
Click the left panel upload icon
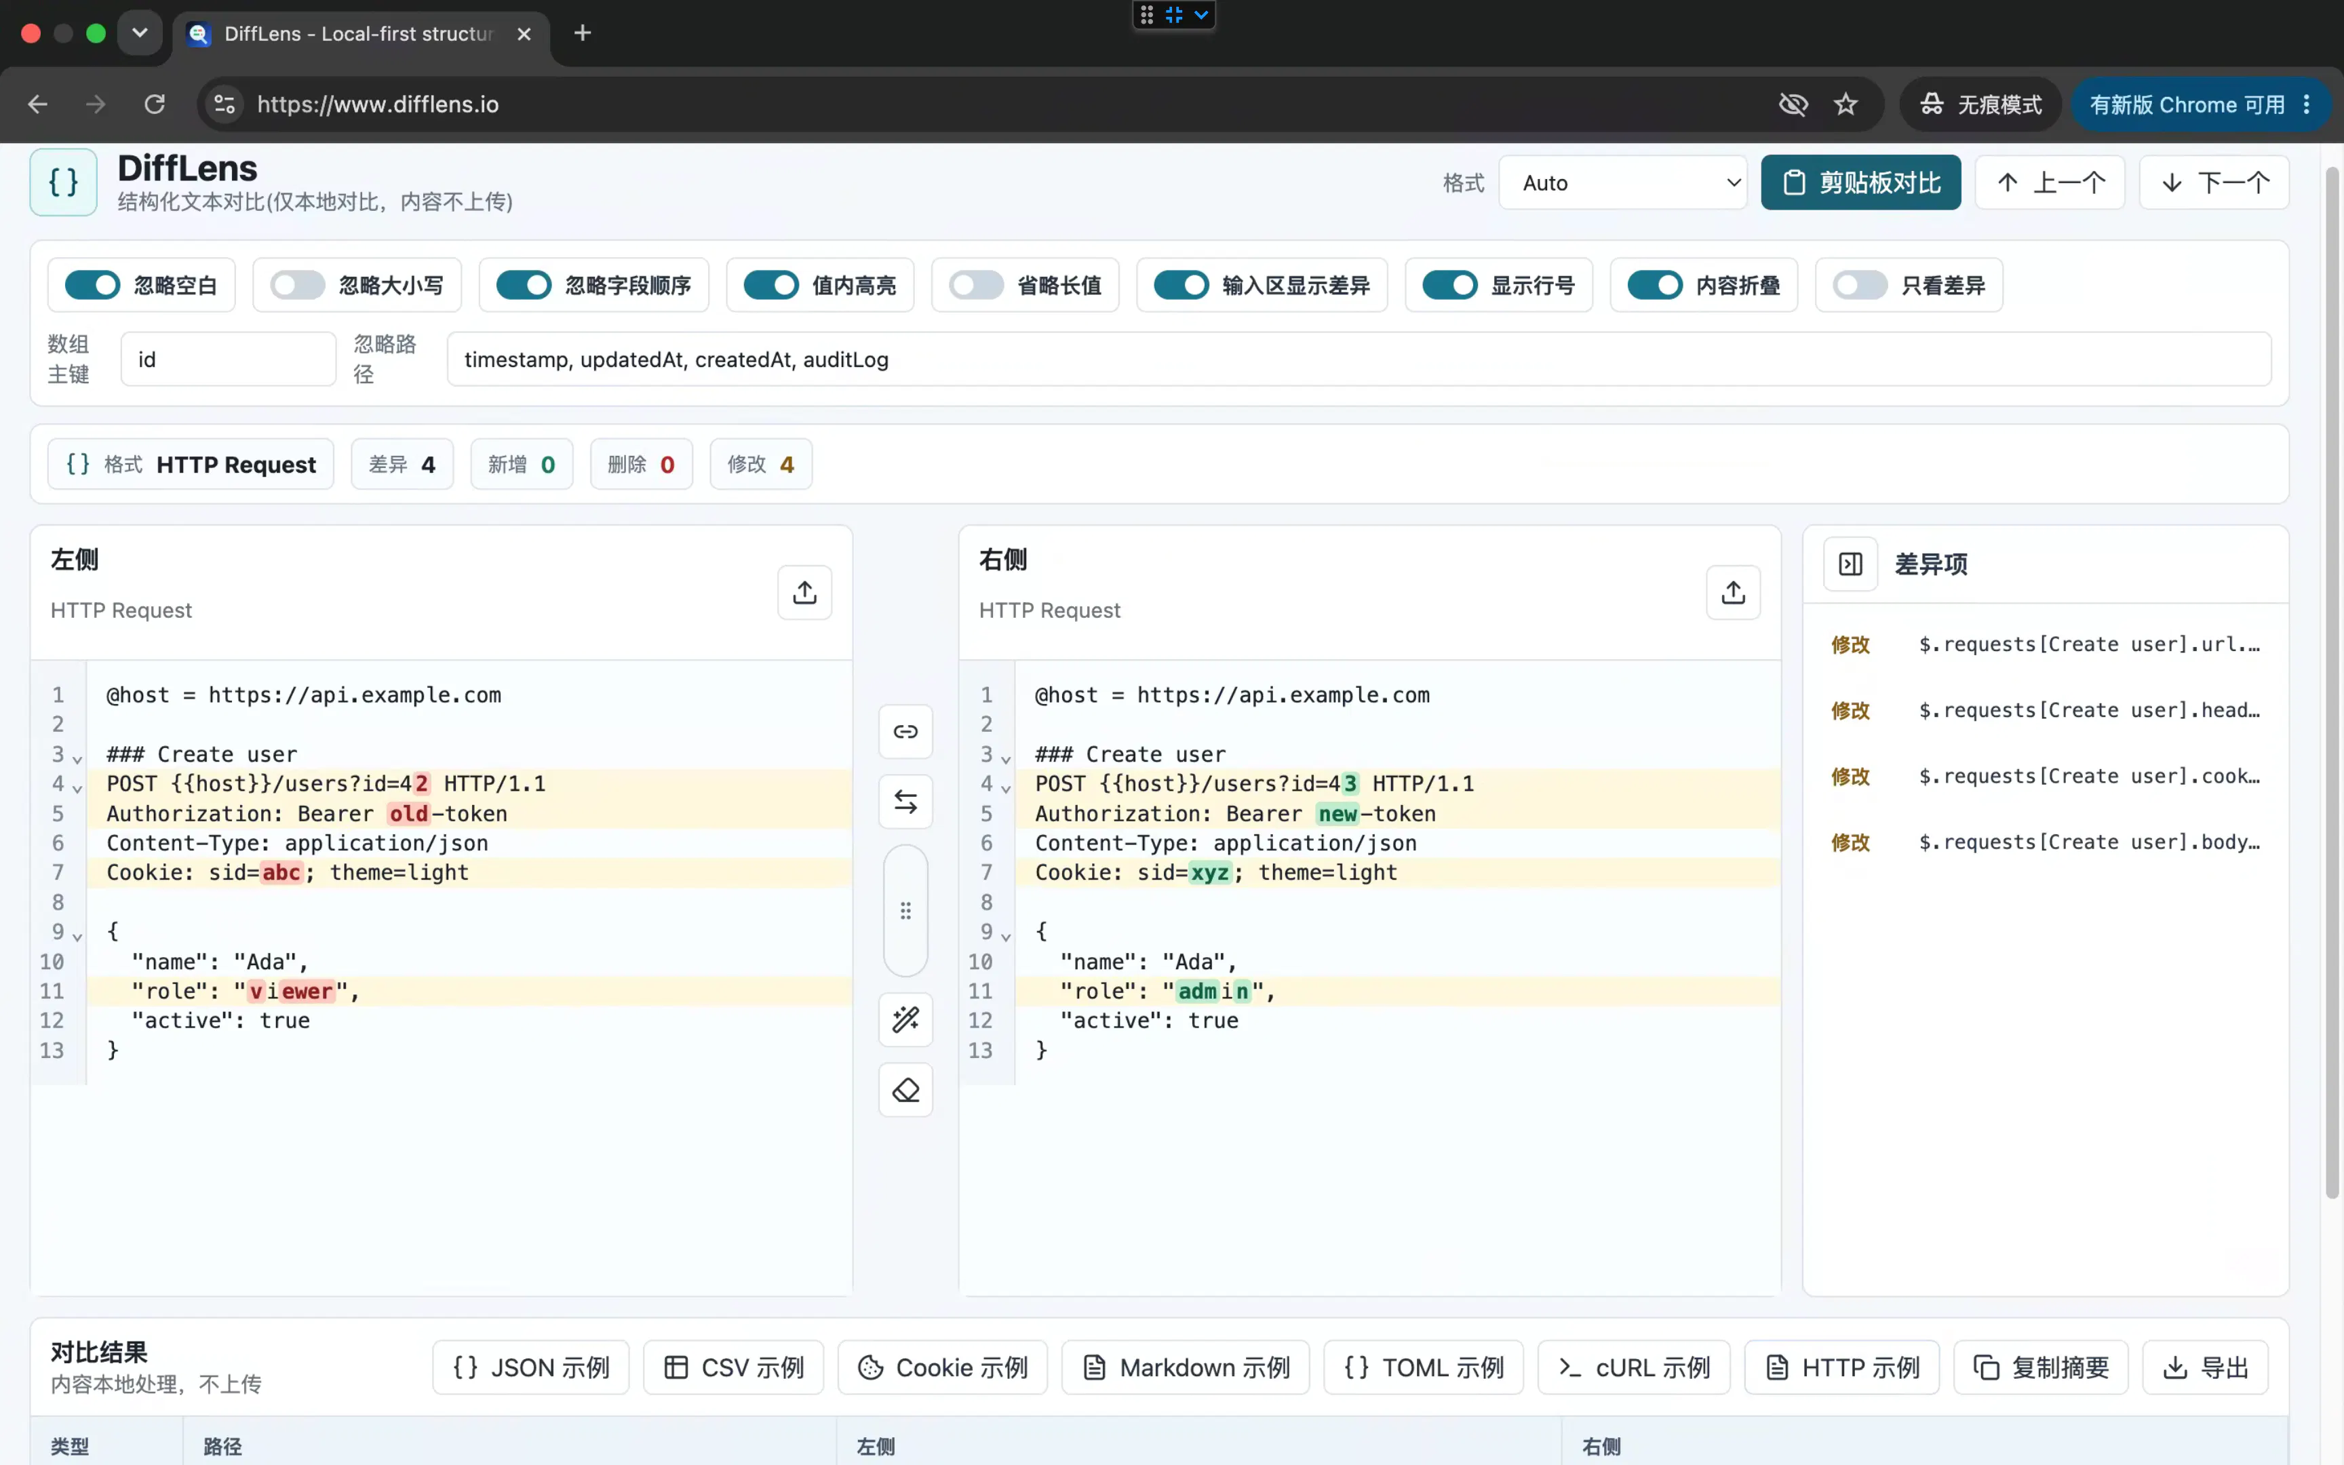pos(804,592)
